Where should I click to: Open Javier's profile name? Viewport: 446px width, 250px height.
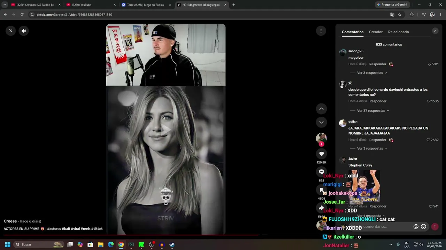click(353, 159)
